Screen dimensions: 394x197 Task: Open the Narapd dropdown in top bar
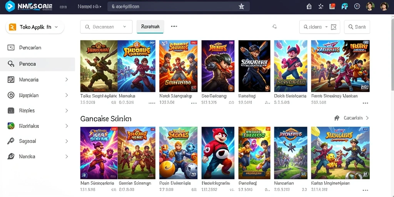coord(90,7)
